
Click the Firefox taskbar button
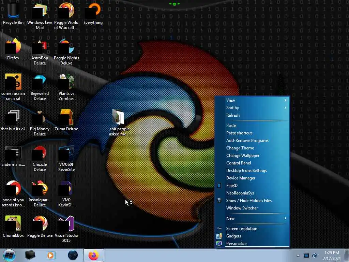pyautogui.click(x=94, y=255)
